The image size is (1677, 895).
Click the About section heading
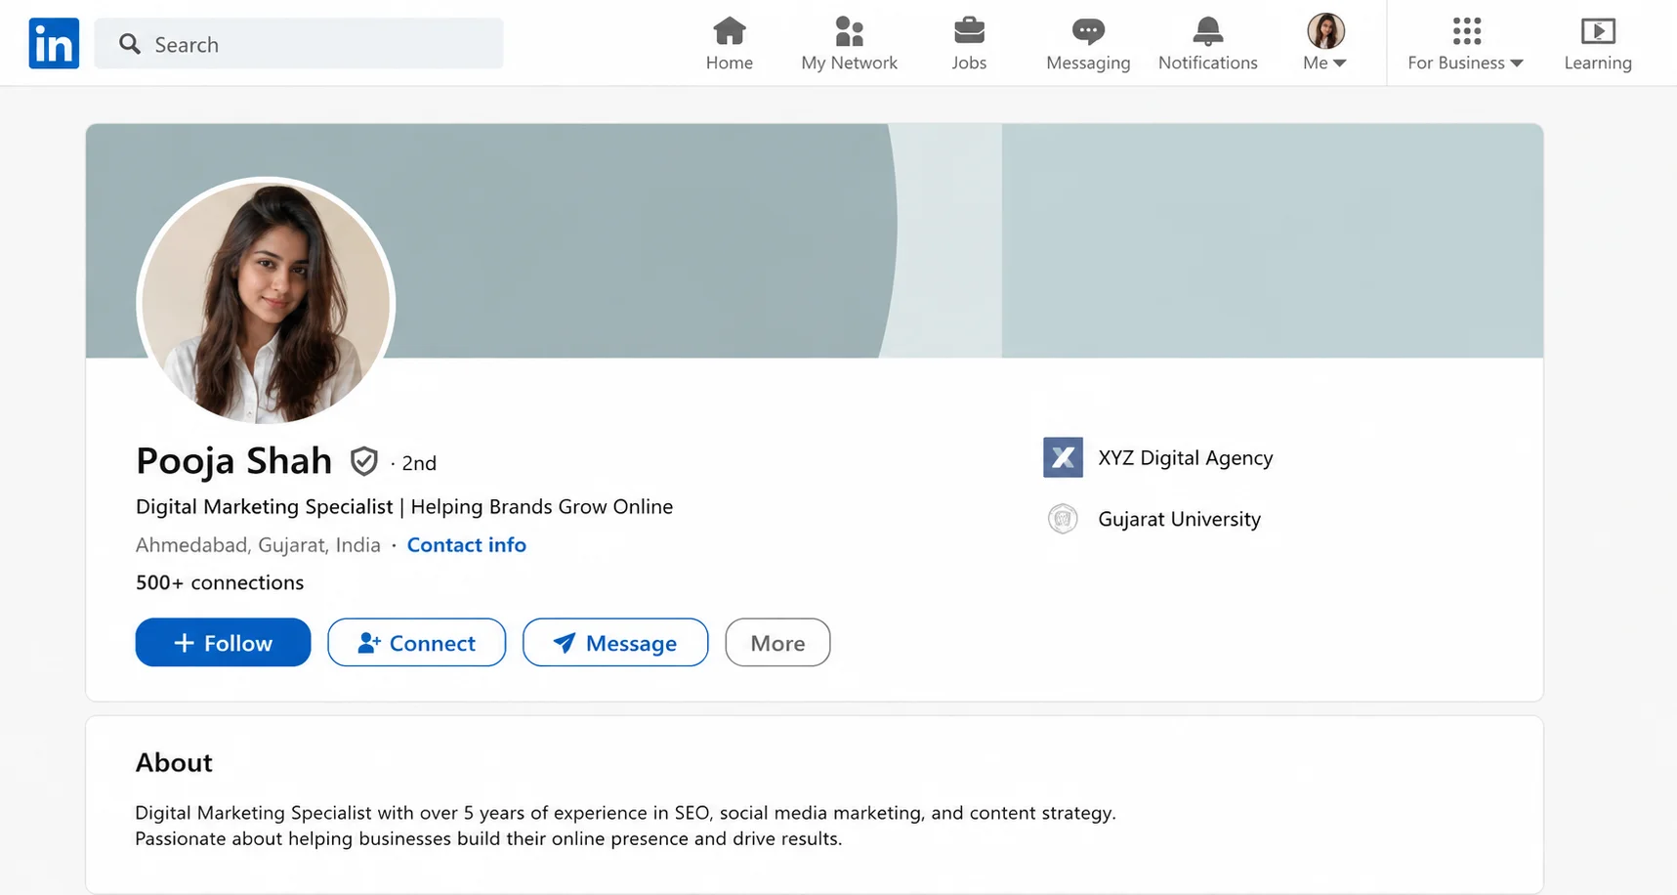tap(174, 762)
